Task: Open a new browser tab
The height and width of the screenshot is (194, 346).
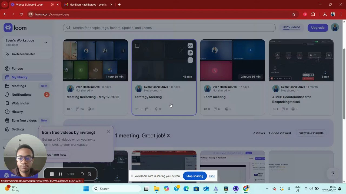Action: tap(119, 5)
